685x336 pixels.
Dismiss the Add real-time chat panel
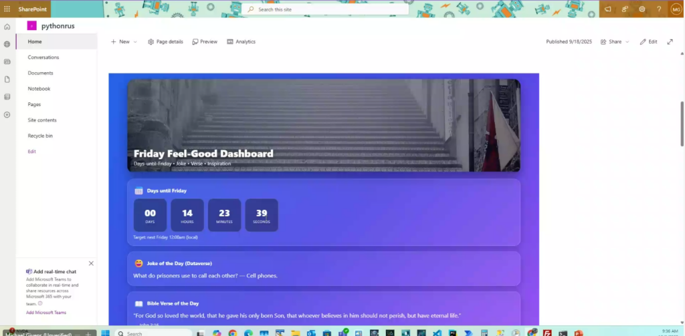pos(91,263)
